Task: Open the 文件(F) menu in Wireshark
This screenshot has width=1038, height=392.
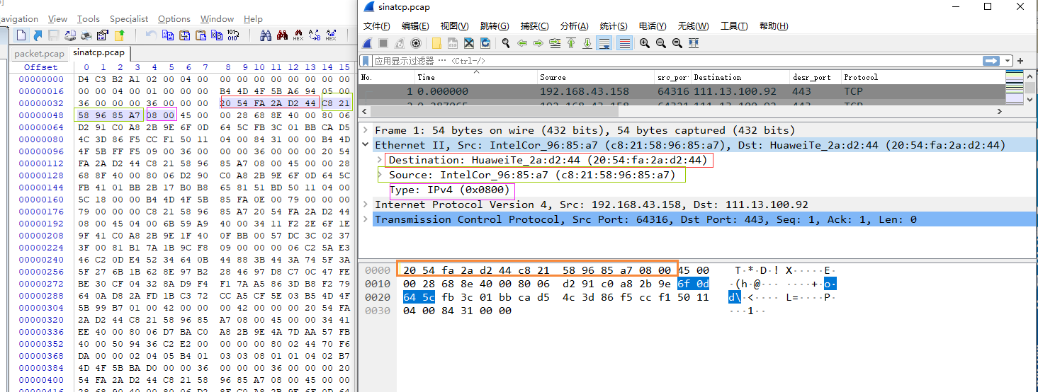Action: click(x=376, y=25)
